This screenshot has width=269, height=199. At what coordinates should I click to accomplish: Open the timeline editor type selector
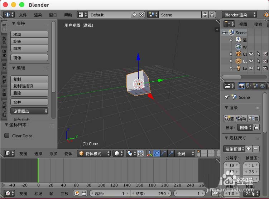9,193
